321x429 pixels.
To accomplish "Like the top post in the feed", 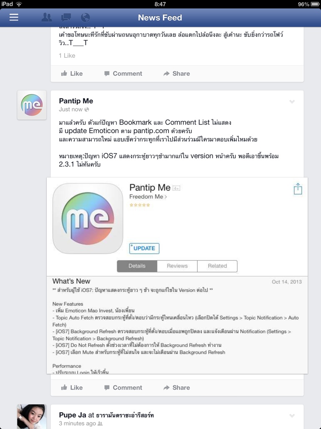I will (x=72, y=73).
